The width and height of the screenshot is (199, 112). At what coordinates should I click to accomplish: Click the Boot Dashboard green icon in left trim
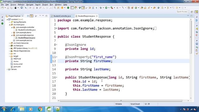point(2,24)
